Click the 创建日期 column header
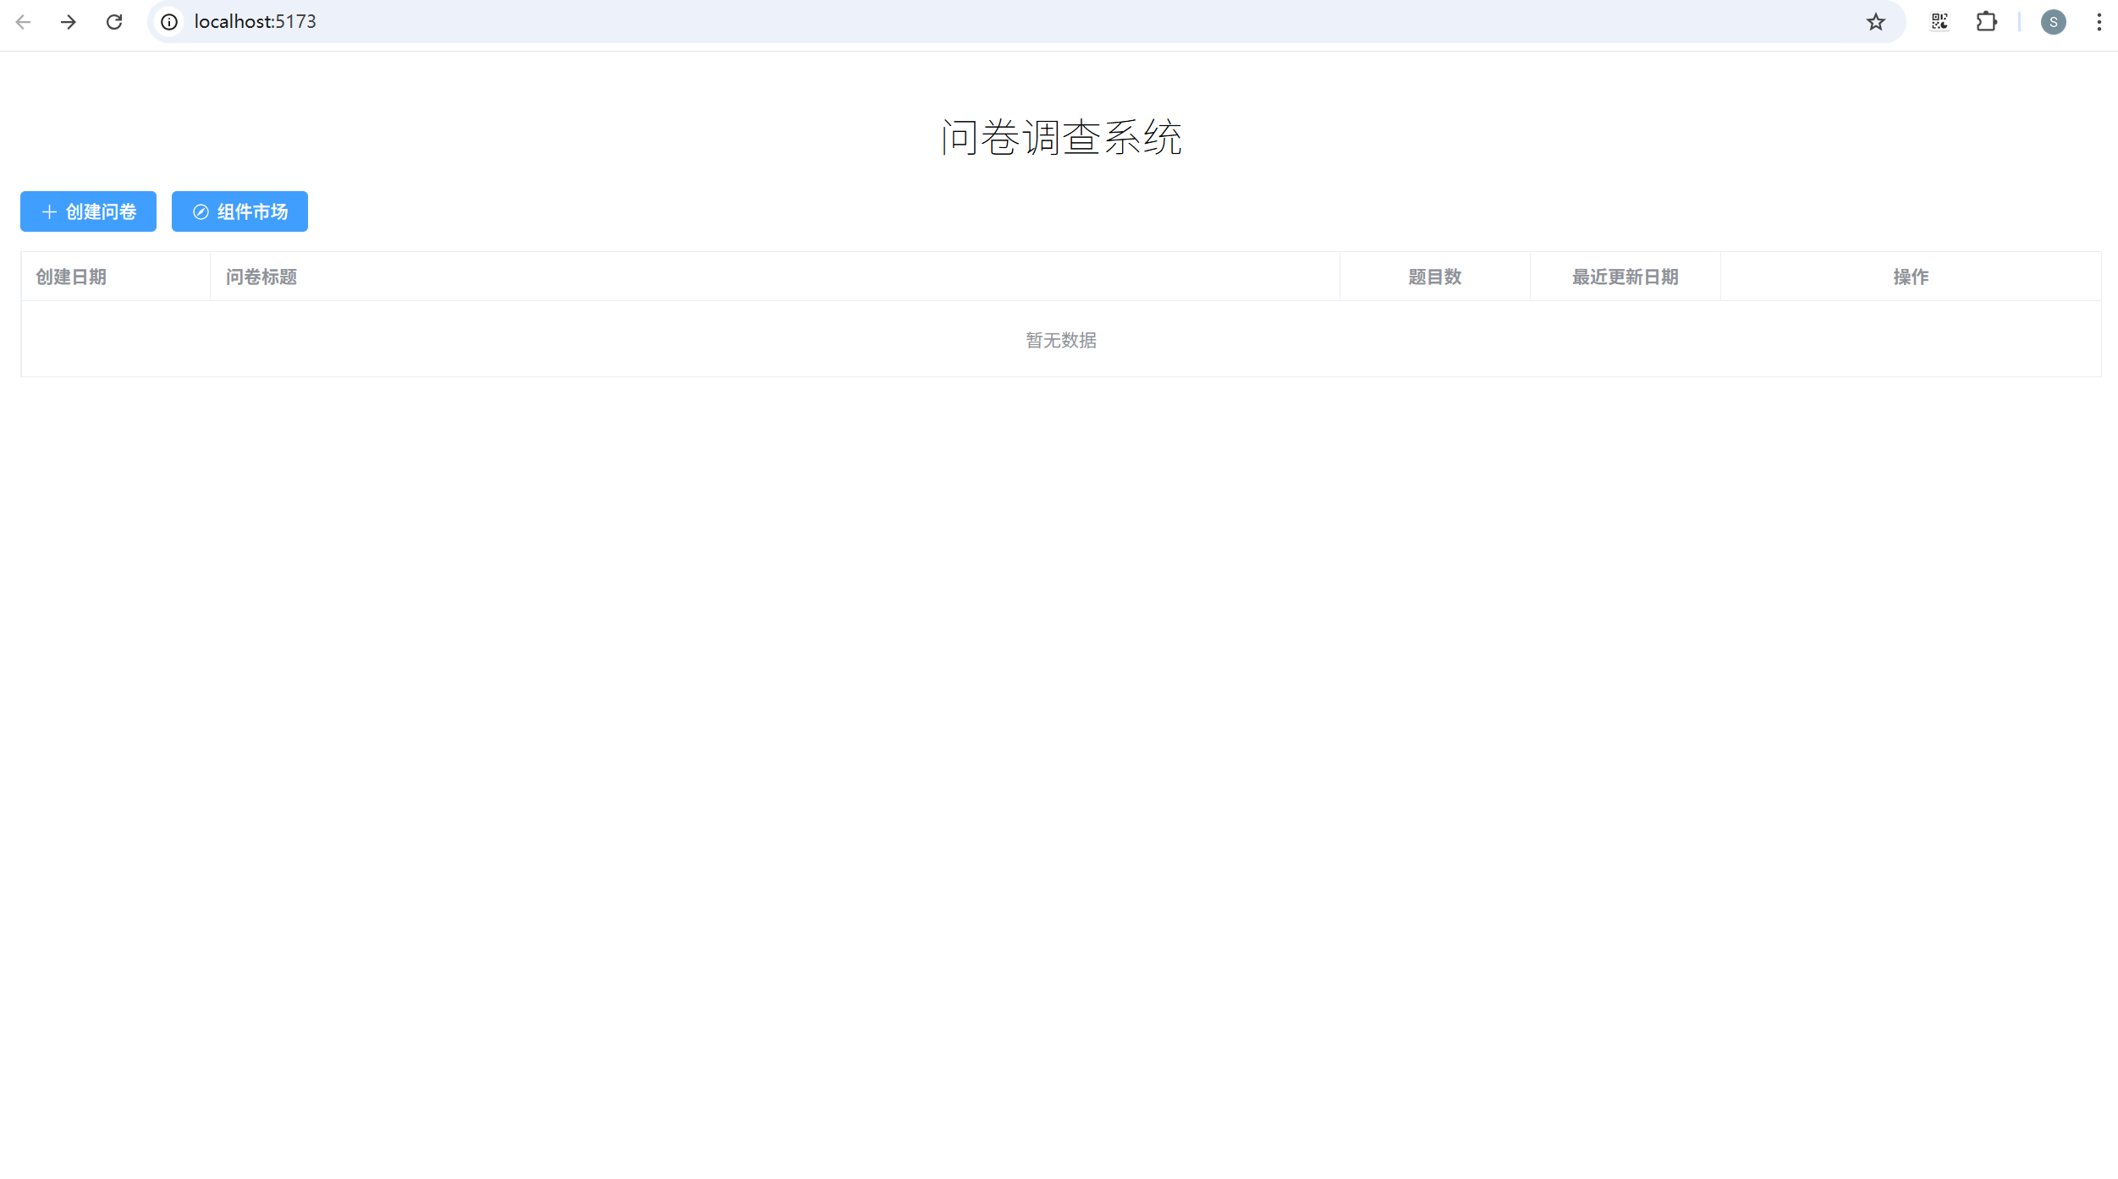 (x=71, y=277)
